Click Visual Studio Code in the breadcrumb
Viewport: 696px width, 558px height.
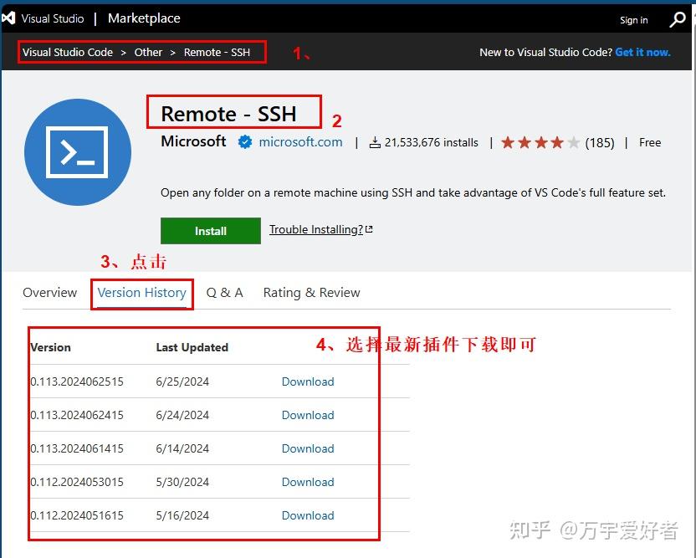tap(67, 52)
